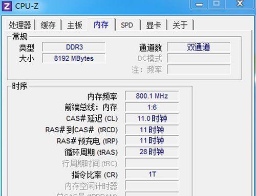Click the empty tRC value field
This screenshot has width=256, height=196.
point(152,163)
